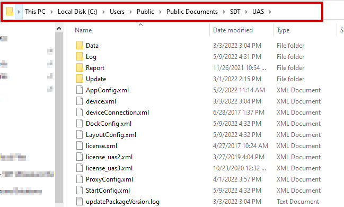
Task: Click date 4/1/2022 3:57 PM cell
Action: click(x=237, y=179)
